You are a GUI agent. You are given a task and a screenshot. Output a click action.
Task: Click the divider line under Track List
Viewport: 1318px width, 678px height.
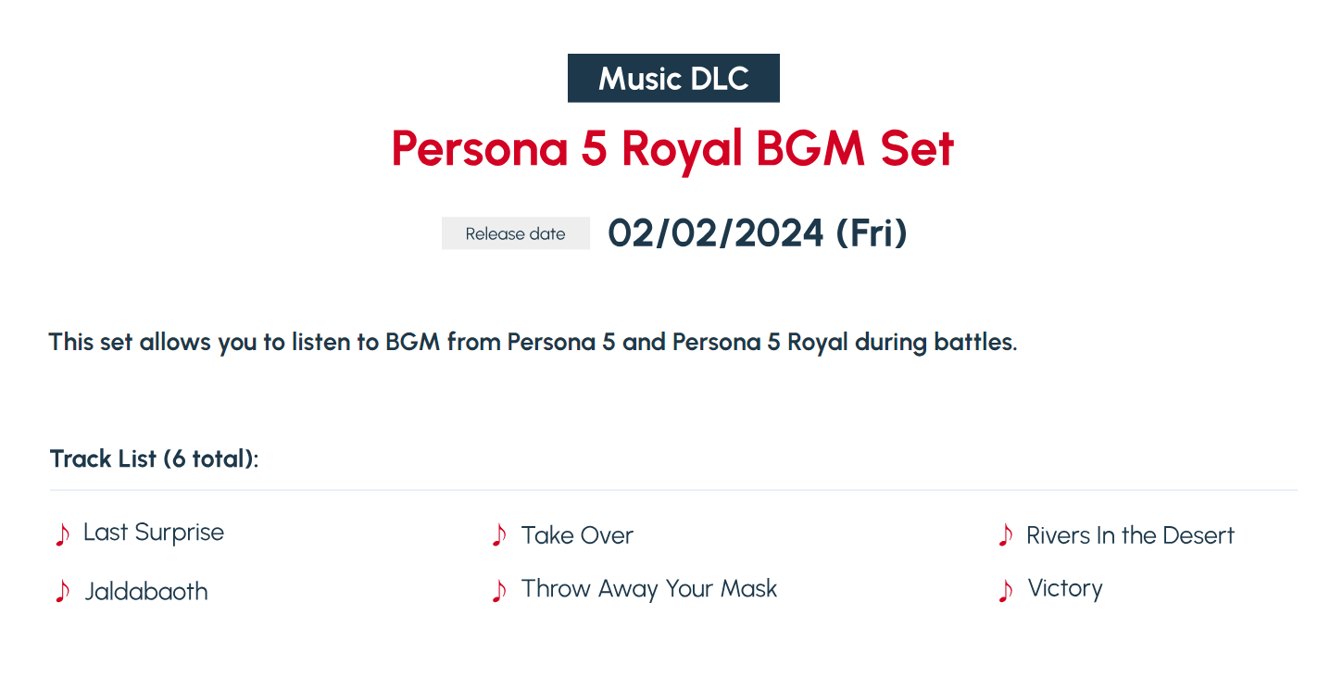[673, 489]
